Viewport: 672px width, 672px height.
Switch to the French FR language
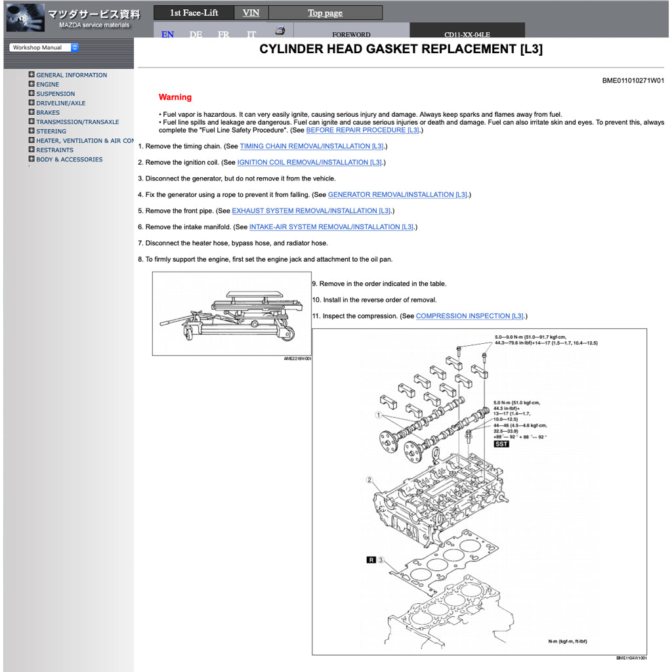[x=223, y=34]
